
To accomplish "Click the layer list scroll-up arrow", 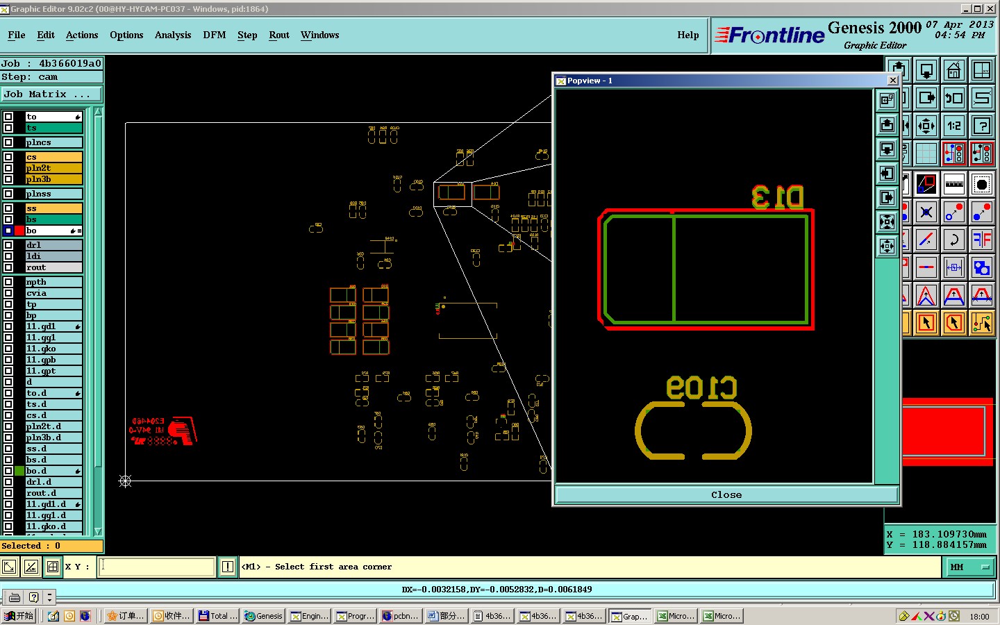I will 98,112.
